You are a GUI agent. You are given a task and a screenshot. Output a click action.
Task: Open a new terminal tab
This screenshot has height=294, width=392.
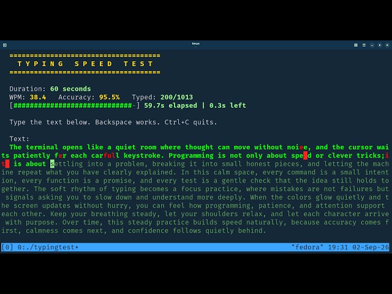point(5,45)
